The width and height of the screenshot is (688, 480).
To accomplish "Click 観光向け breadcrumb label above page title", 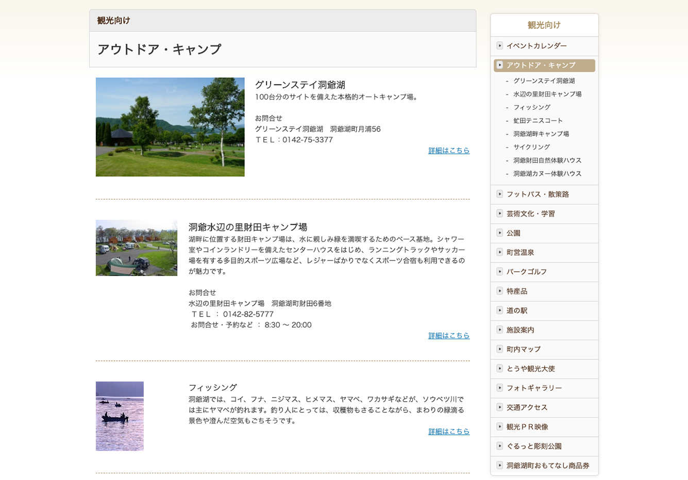I will pyautogui.click(x=113, y=21).
